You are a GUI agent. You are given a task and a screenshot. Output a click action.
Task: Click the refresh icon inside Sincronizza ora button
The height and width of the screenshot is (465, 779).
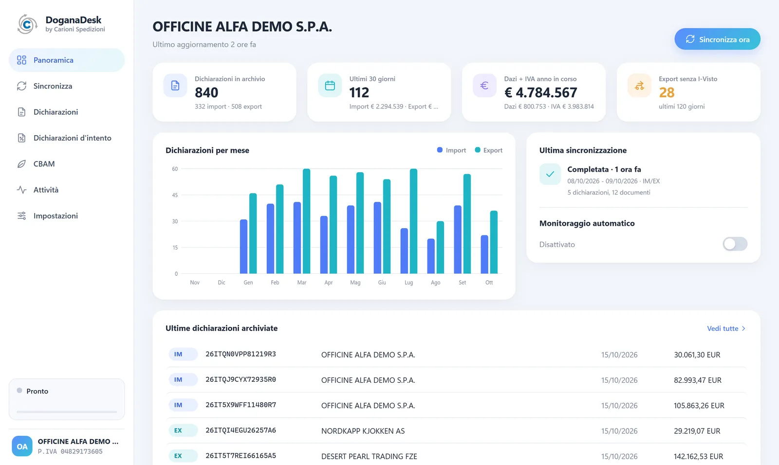(x=690, y=39)
